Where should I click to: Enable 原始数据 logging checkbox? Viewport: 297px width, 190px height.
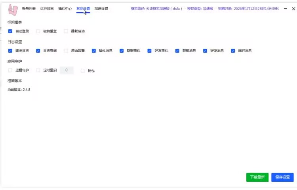pyautogui.click(x=66, y=51)
